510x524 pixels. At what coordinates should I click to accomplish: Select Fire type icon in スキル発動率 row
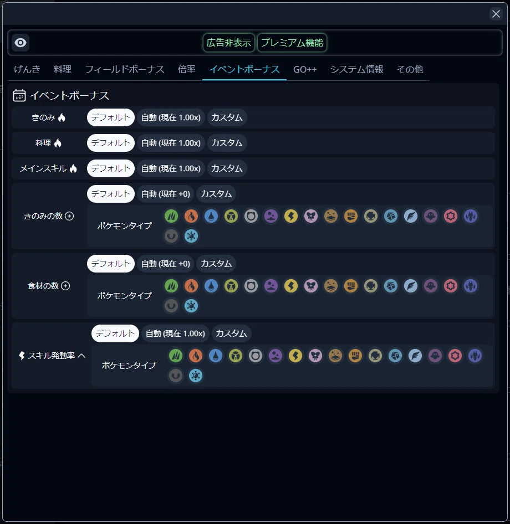point(196,356)
